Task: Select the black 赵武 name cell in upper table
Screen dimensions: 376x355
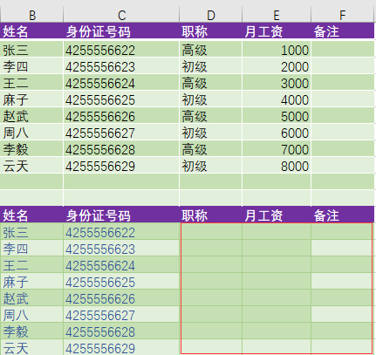Action: 31,116
